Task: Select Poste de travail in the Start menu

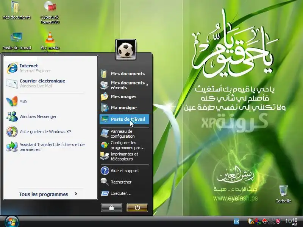Action: point(124,119)
